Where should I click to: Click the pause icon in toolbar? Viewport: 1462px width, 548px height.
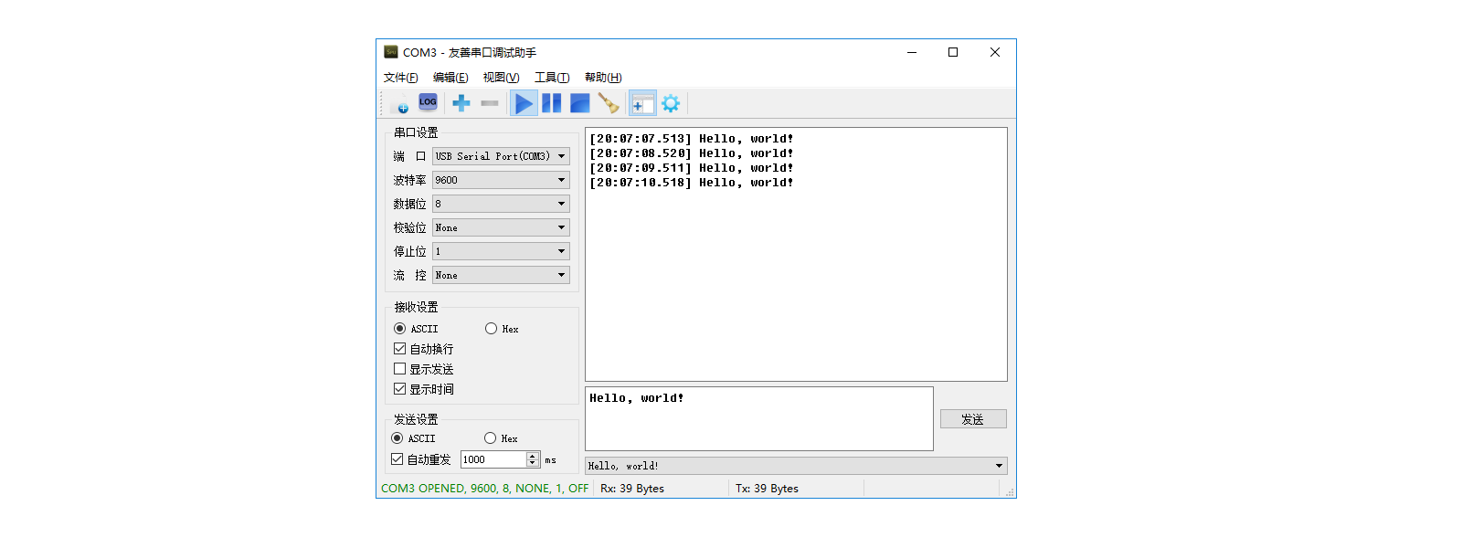(x=551, y=103)
